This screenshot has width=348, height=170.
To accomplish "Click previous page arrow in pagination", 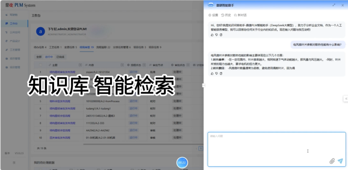I will pos(196,148).
